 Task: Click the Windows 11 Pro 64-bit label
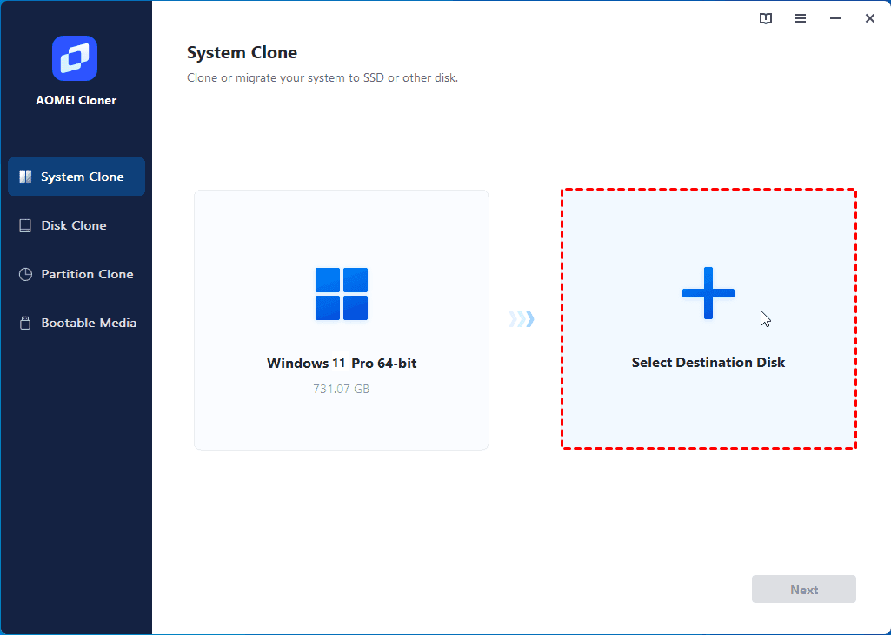[x=342, y=364]
